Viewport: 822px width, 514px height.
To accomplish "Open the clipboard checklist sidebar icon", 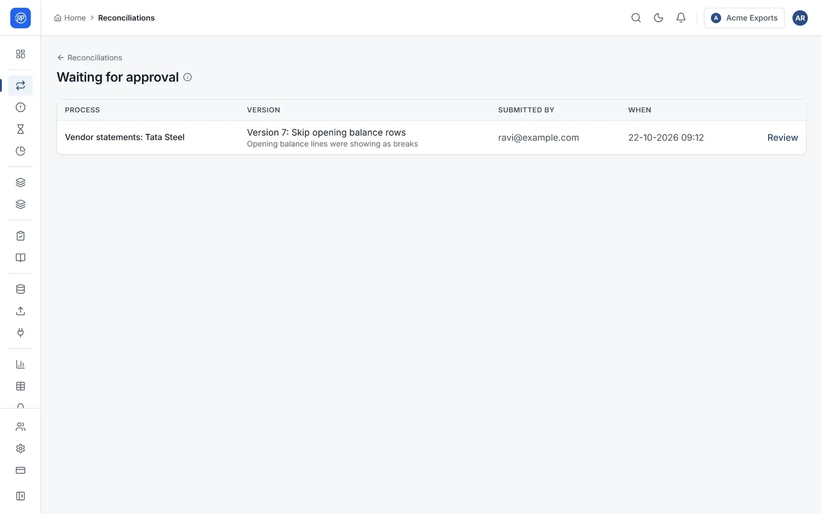I will click(x=21, y=236).
